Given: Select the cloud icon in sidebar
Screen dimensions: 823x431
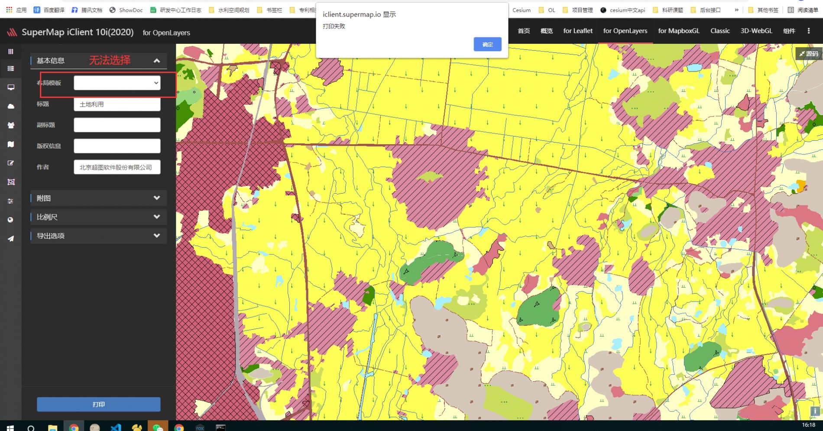Looking at the screenshot, I should point(11,106).
